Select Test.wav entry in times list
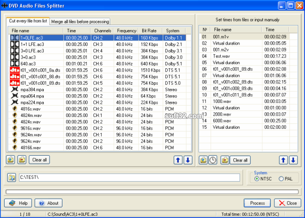305x218 pixels. (222, 56)
